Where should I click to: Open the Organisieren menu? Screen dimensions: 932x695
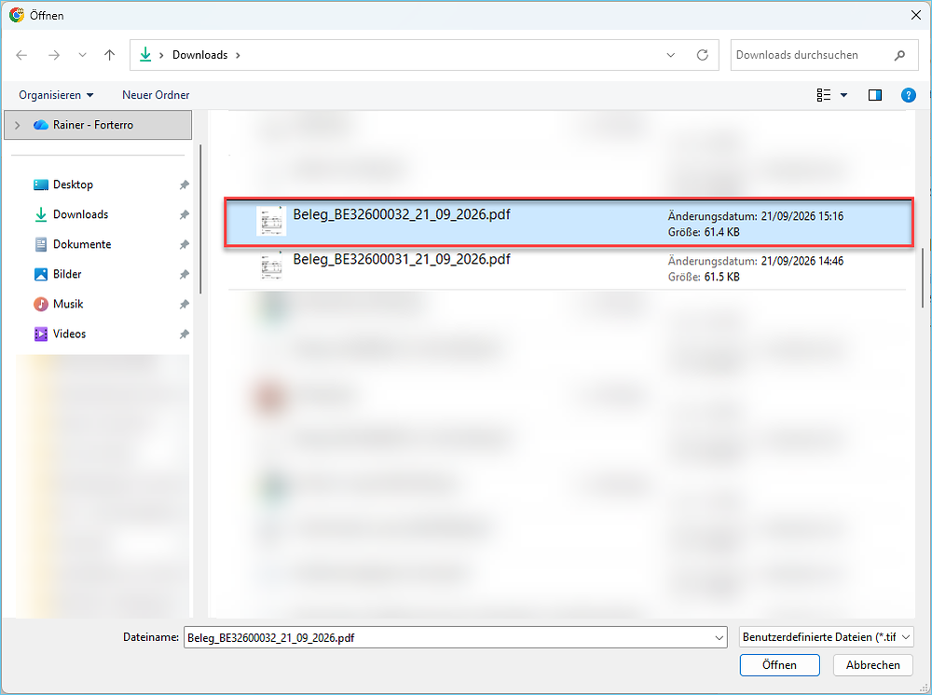(56, 95)
